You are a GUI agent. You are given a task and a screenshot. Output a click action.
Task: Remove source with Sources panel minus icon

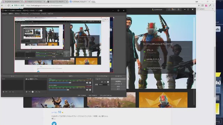(x=29, y=92)
